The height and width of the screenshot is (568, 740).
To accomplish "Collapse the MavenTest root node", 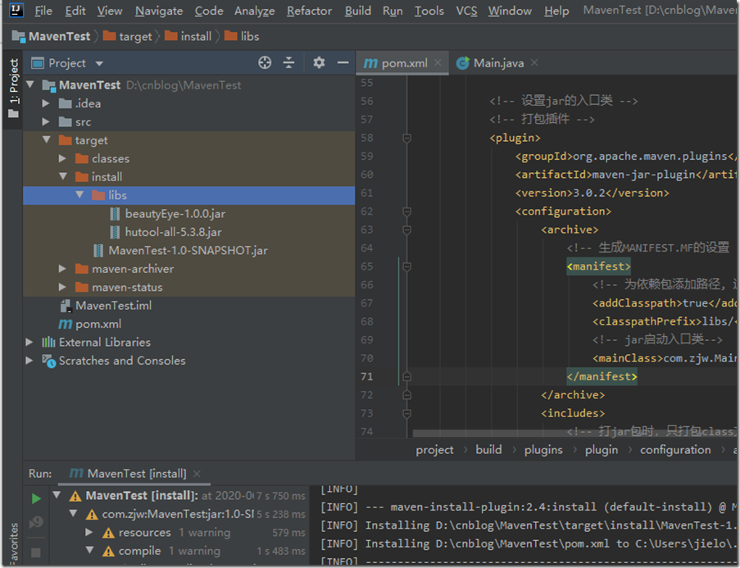I will pos(30,84).
